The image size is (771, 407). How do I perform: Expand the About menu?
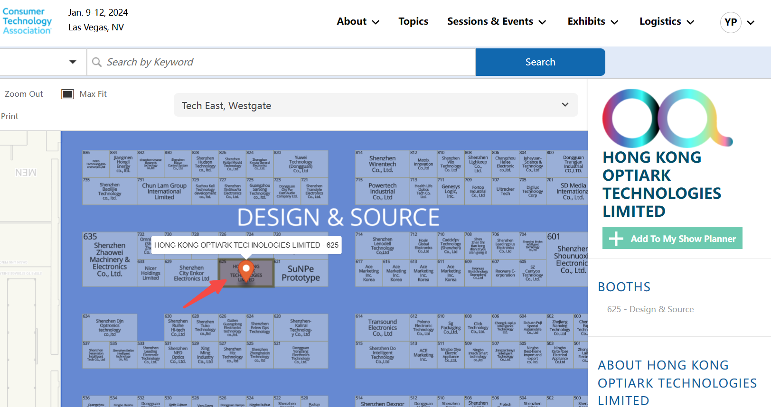click(358, 21)
